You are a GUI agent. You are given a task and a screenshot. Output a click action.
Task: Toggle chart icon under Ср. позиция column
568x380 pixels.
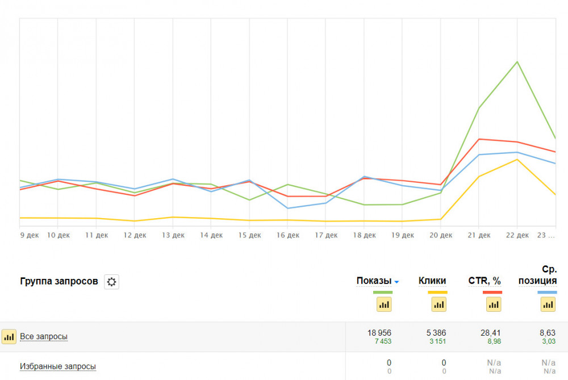pyautogui.click(x=548, y=304)
